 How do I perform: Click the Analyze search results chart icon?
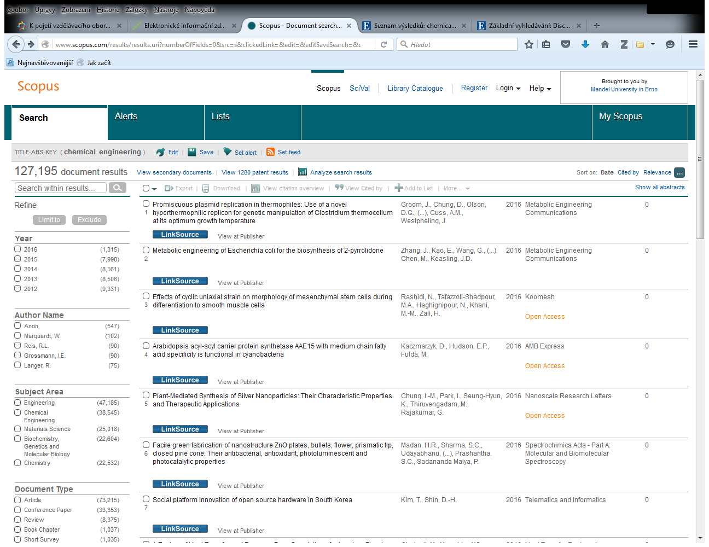(x=303, y=172)
